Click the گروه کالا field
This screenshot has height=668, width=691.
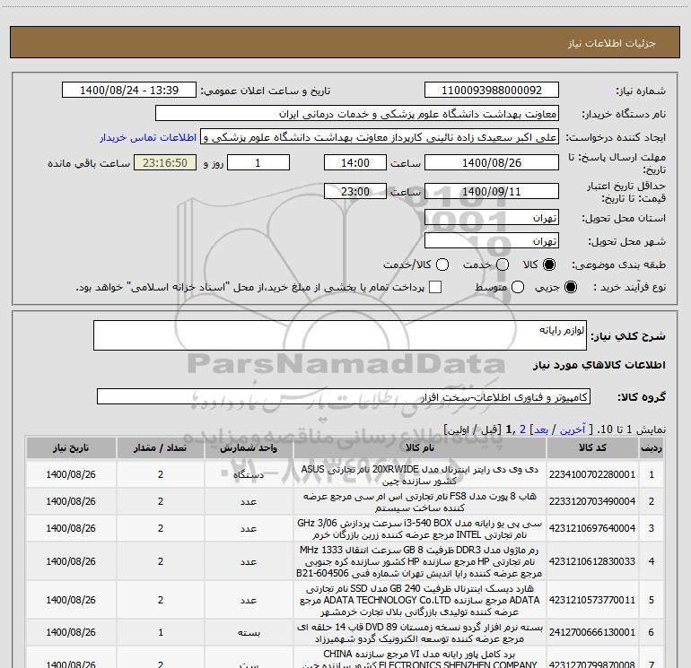point(344,396)
